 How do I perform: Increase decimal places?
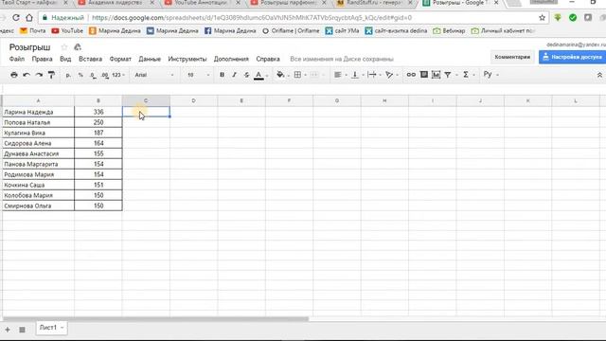[x=105, y=75]
